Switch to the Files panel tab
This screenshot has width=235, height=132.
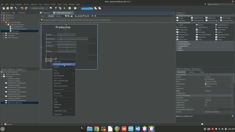click(x=14, y=13)
